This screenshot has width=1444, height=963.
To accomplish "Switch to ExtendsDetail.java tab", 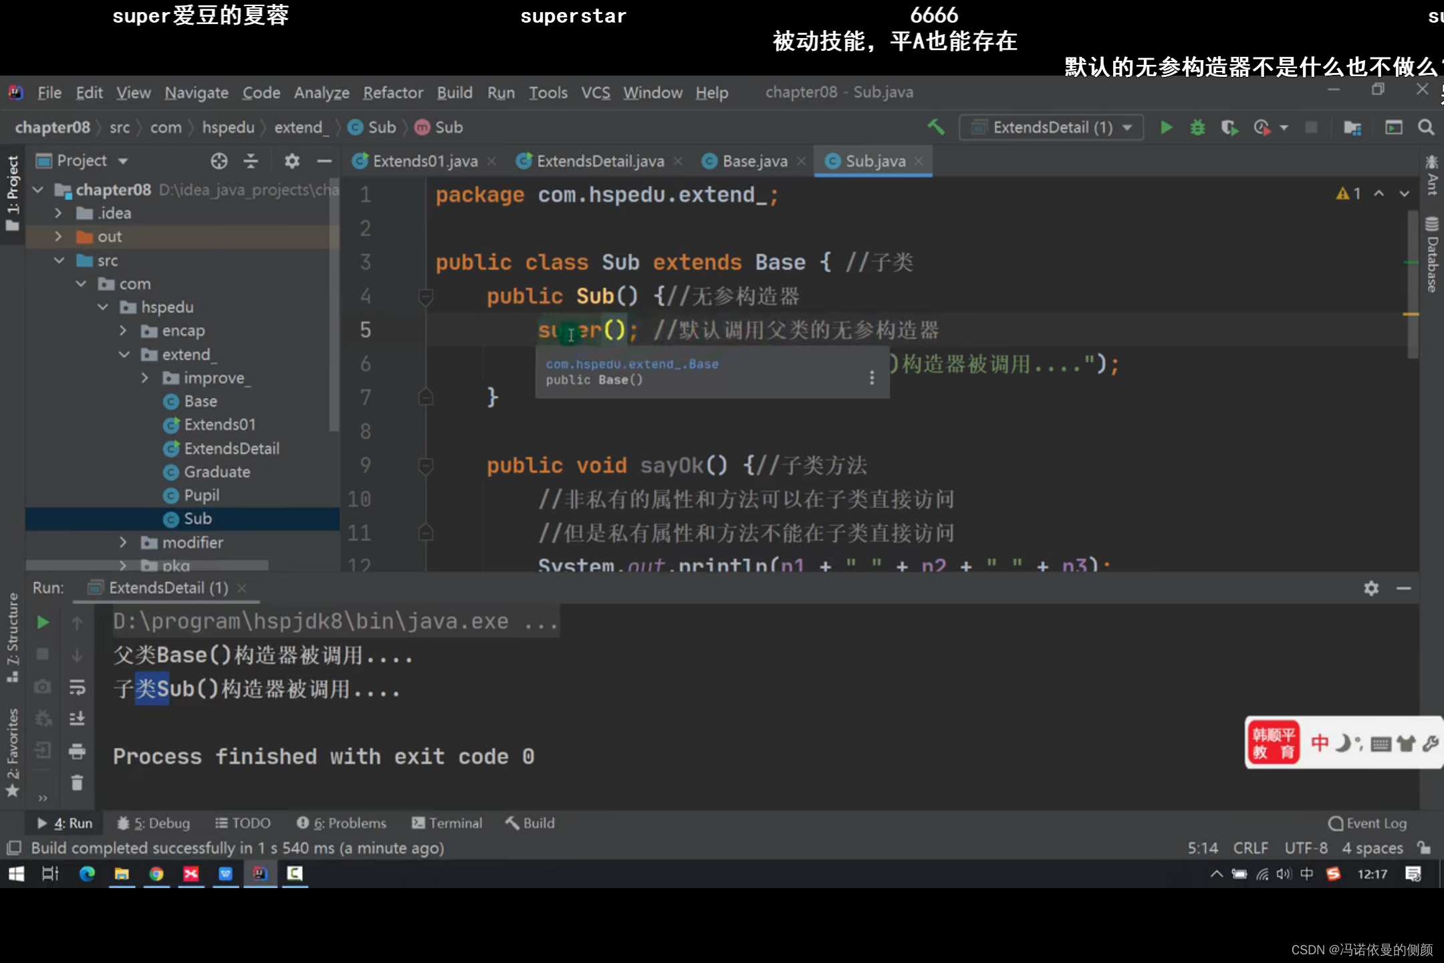I will point(599,161).
